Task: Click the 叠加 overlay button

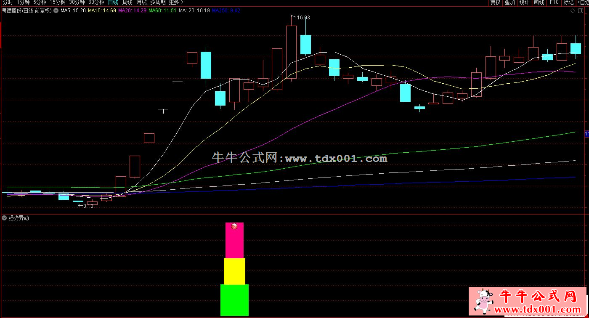Action: (509, 3)
